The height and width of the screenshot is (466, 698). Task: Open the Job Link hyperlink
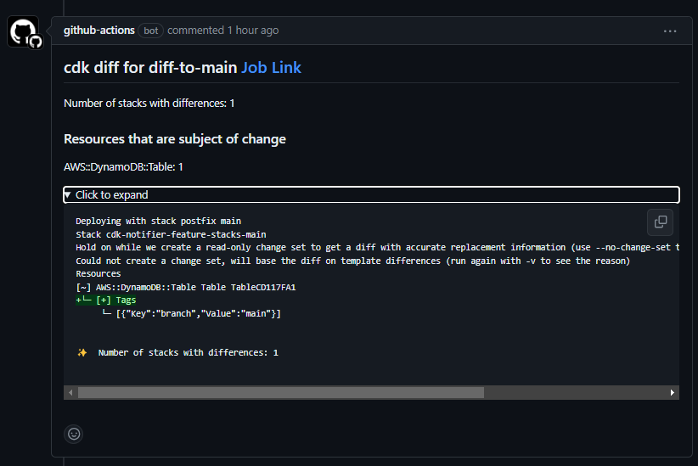[x=271, y=68]
